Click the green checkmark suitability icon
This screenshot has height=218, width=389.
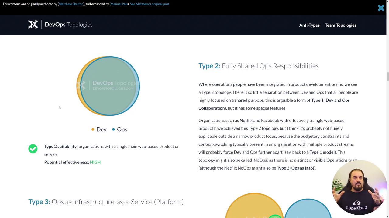tap(33, 149)
